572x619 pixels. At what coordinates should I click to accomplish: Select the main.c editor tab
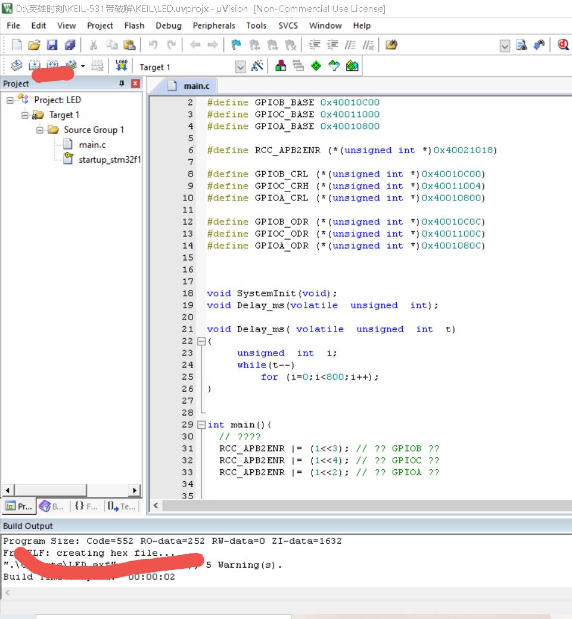pyautogui.click(x=188, y=86)
